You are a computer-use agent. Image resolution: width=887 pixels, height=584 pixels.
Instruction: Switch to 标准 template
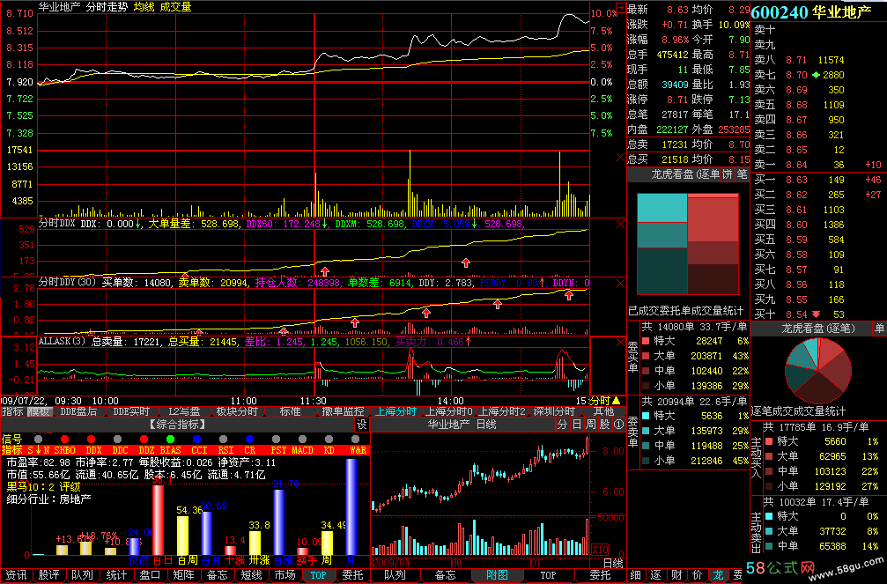pyautogui.click(x=290, y=411)
